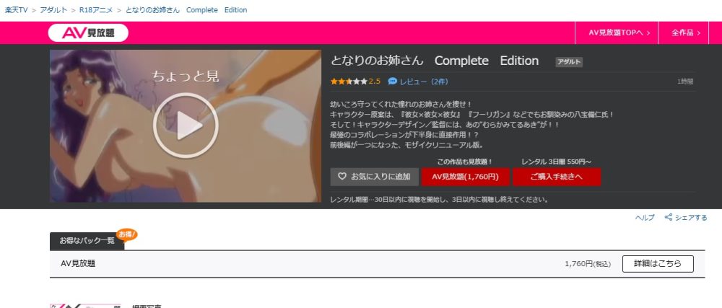Click the AV見放題 logo in pink header
Screen dimensions: 722x308
click(88, 32)
